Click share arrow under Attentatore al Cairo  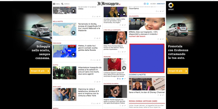pos(99,82)
